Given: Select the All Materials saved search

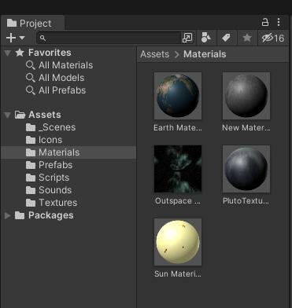Looking at the screenshot, I should tap(59, 65).
